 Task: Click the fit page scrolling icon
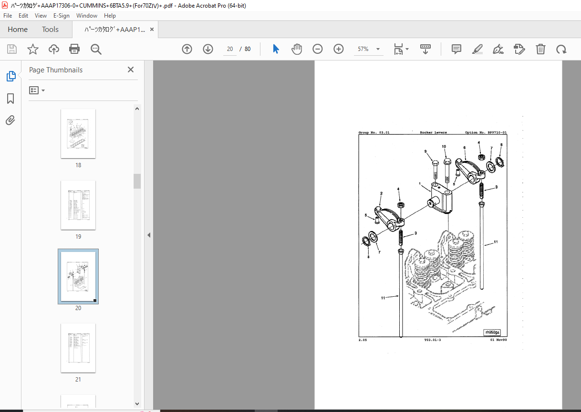click(x=398, y=49)
